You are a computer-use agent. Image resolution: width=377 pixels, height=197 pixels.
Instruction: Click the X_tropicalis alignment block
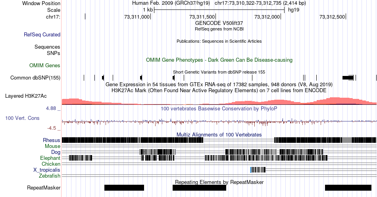pos(258,170)
